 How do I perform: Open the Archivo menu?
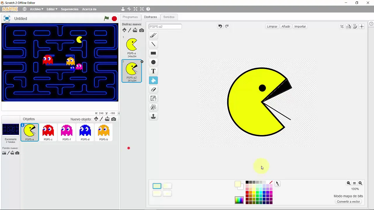pyautogui.click(x=37, y=9)
